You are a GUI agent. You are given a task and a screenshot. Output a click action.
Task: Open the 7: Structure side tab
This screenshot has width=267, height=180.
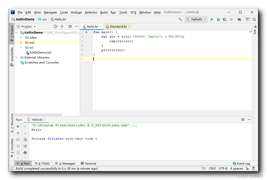tap(12, 123)
